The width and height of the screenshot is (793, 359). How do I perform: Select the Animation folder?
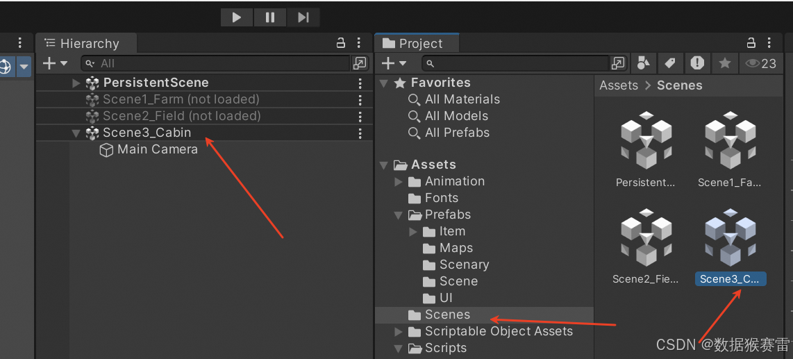point(455,181)
